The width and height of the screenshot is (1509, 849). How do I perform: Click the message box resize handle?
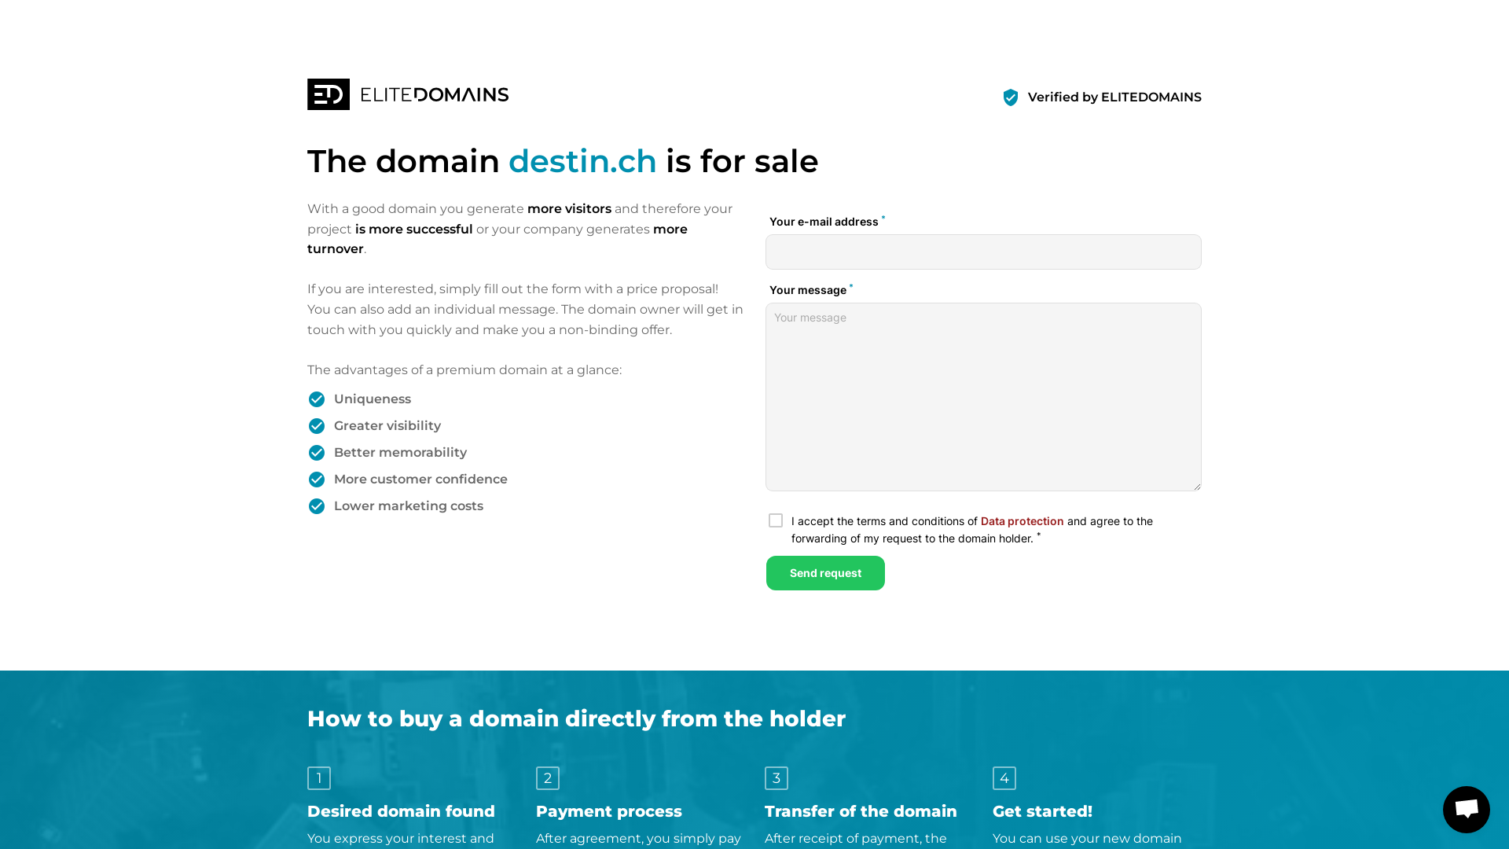1196,486
